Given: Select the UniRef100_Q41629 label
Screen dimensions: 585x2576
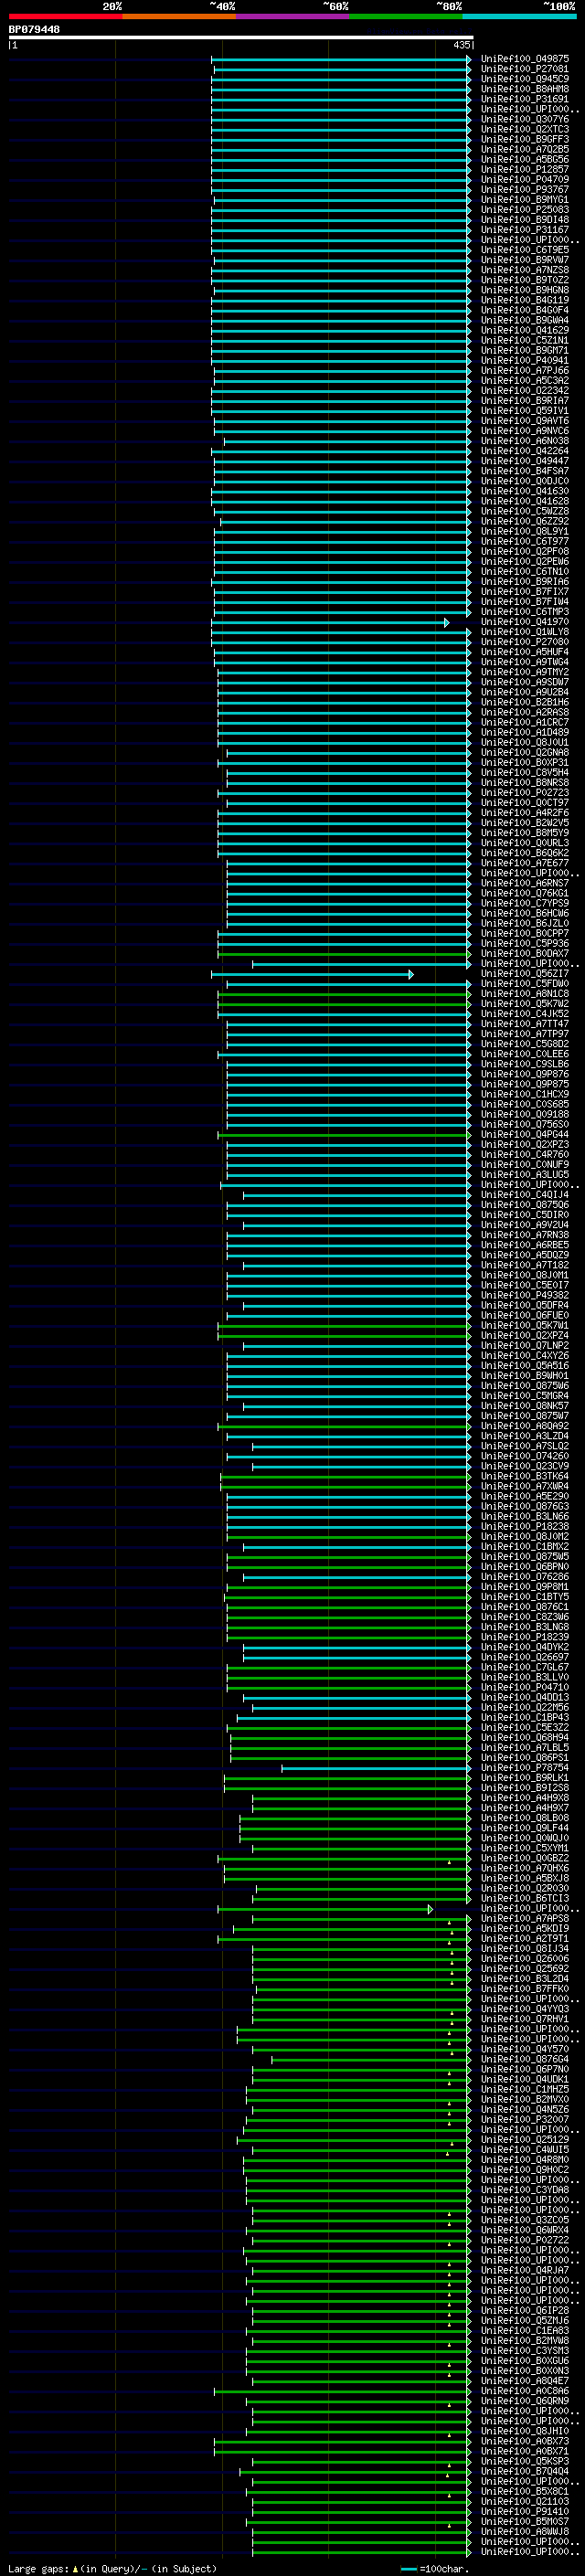Looking at the screenshot, I should point(525,330).
